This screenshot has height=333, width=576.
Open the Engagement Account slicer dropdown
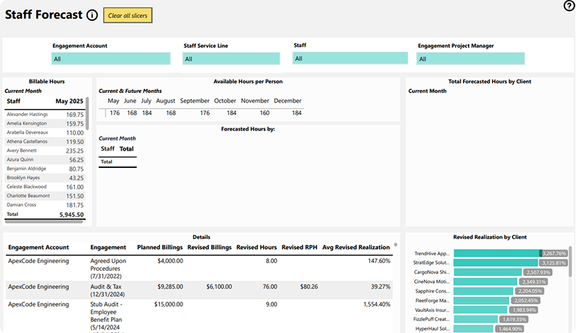click(x=110, y=59)
